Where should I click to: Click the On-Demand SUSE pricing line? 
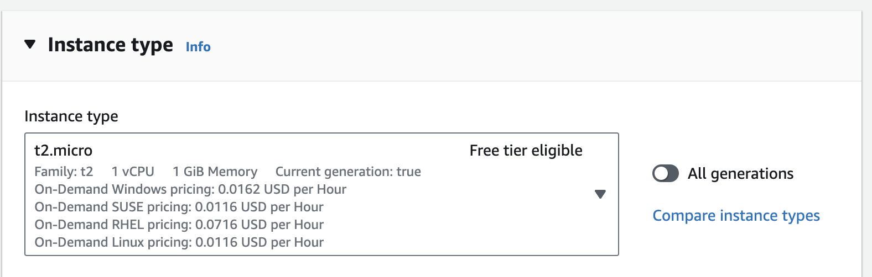click(x=179, y=207)
